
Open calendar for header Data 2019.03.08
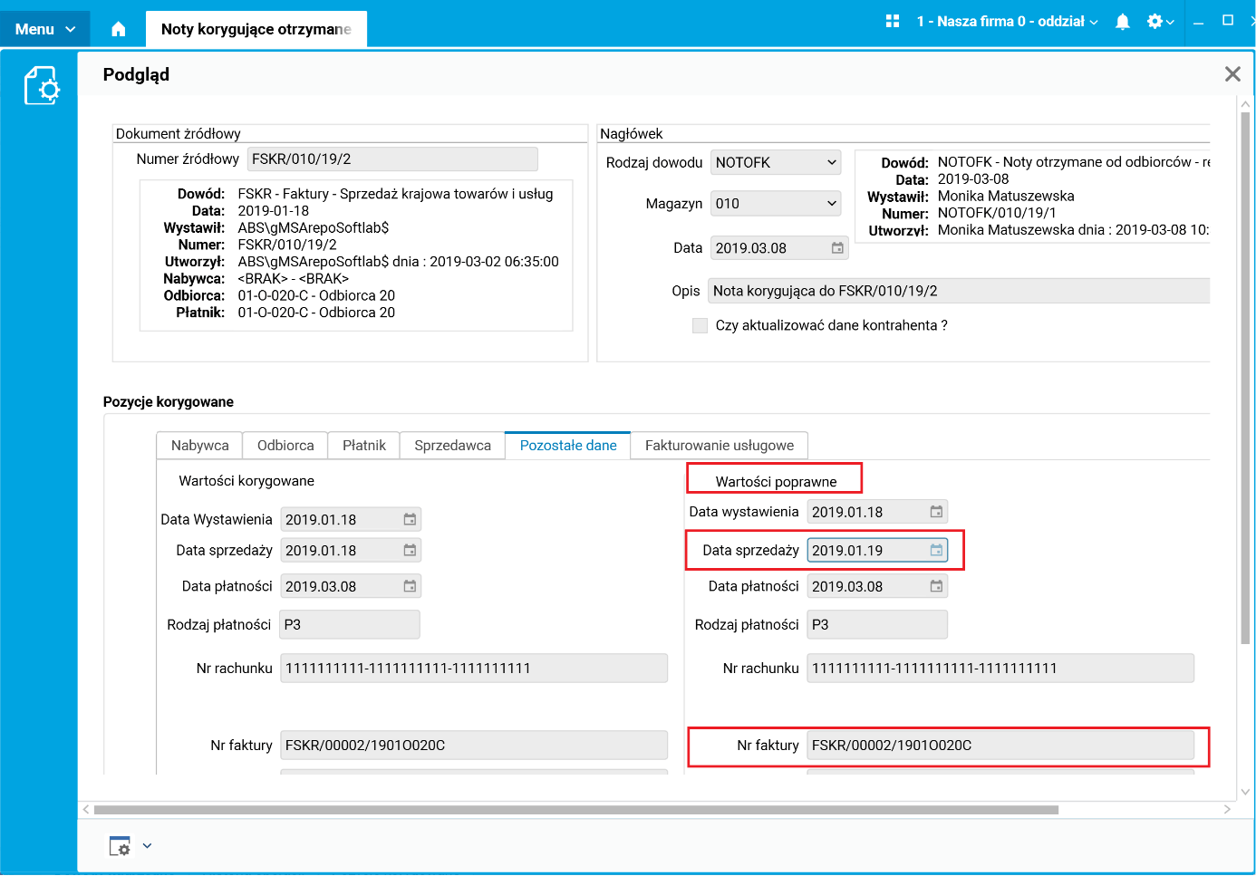click(837, 248)
